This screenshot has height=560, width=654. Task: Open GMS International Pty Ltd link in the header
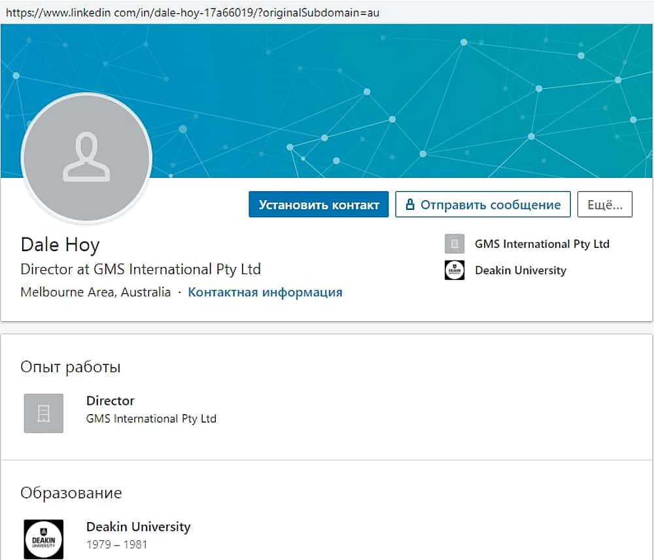point(542,244)
